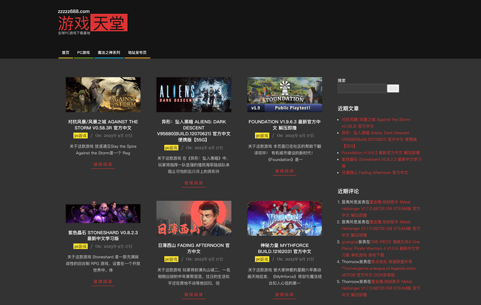Open the Foundation V1.9.6.3 post title
481x305 pixels.
tap(284, 125)
